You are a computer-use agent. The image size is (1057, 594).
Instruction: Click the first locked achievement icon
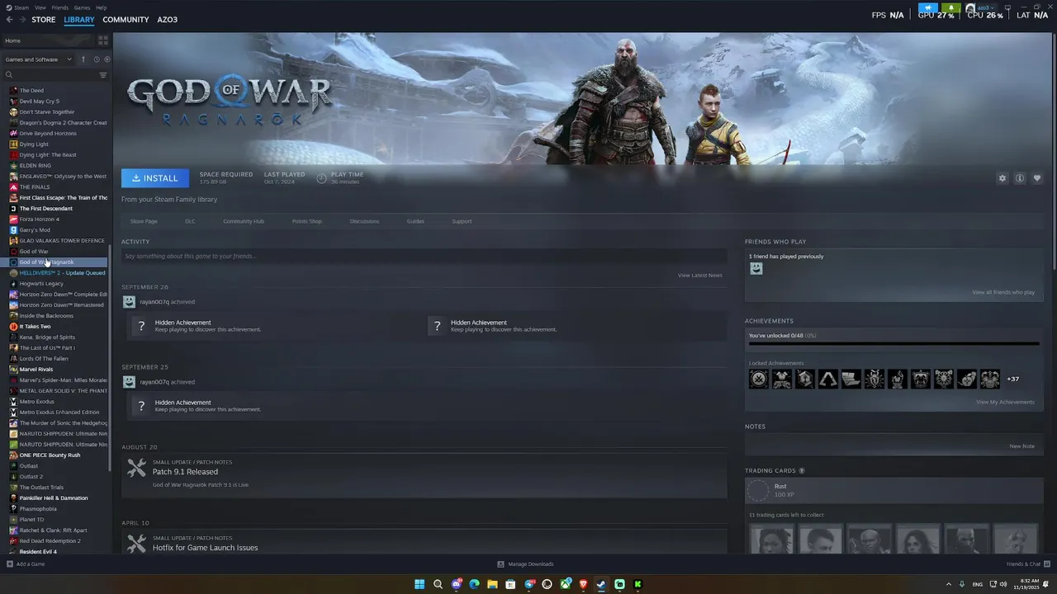pyautogui.click(x=759, y=379)
